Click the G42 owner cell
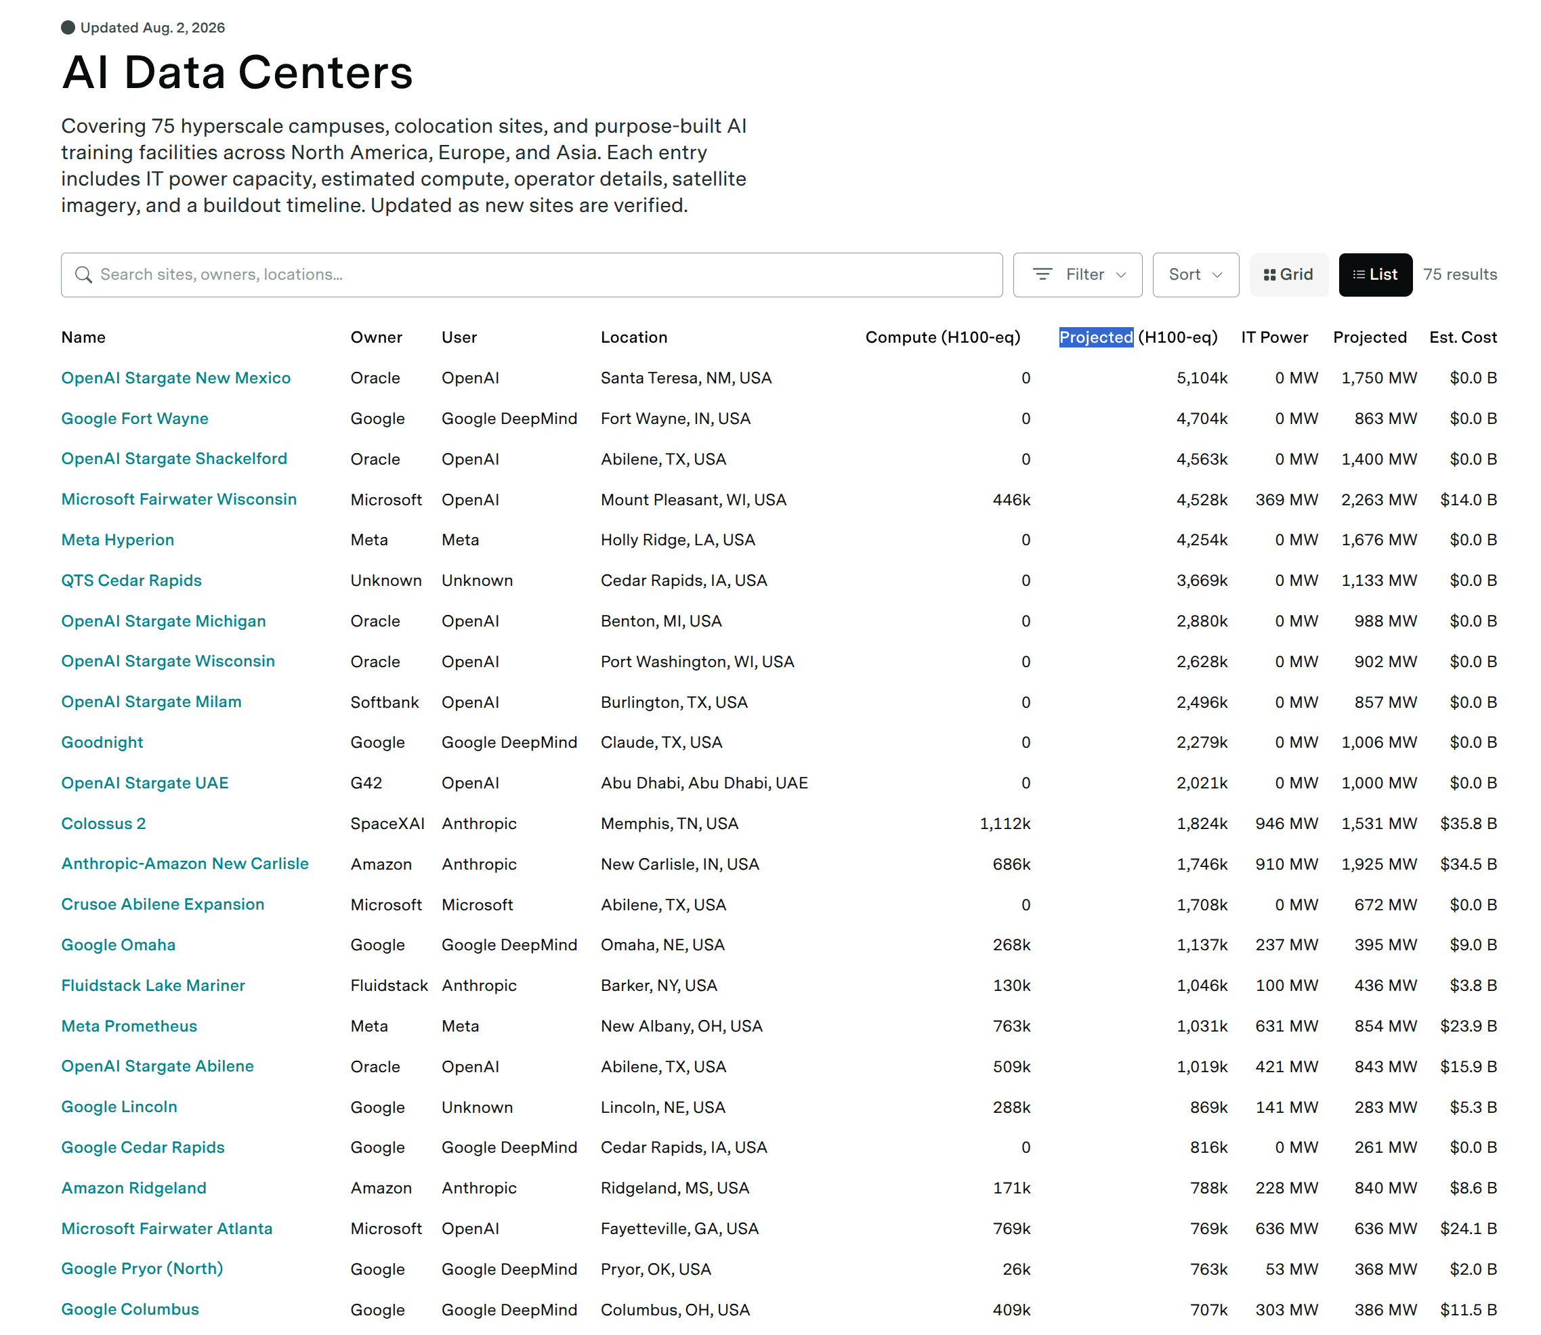Viewport: 1541px width, 1335px height. click(366, 784)
